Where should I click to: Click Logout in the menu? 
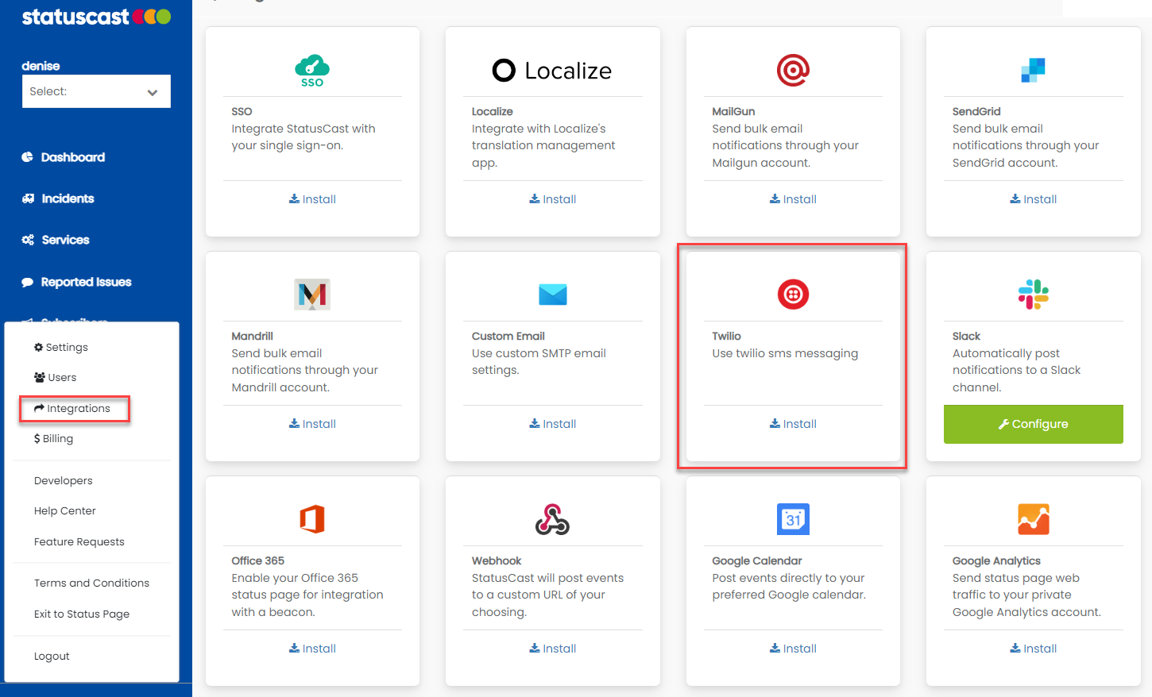(52, 656)
